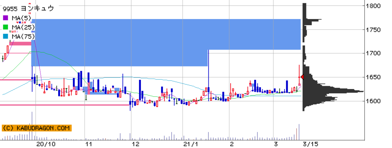Click the 1650 price axis label
Viewport: 392px width, 148px height.
373,77
